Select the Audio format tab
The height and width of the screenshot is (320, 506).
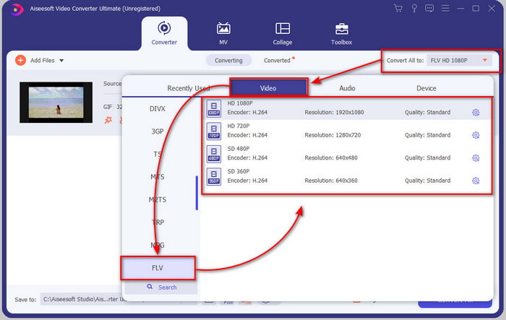coord(347,88)
